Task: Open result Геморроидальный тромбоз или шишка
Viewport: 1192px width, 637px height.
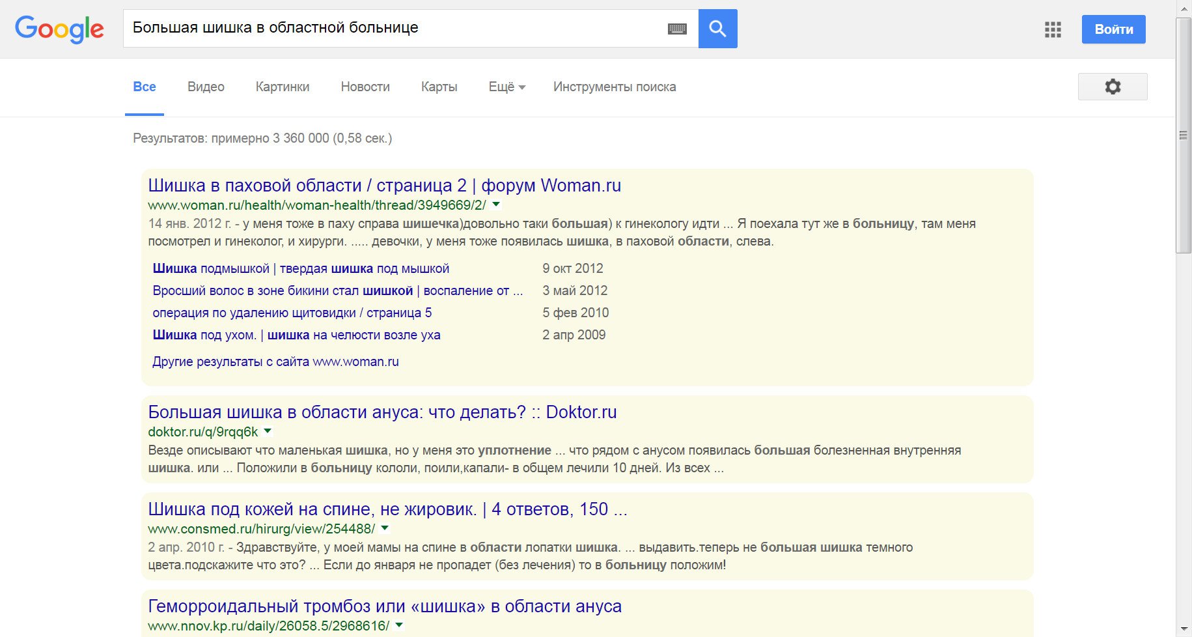Action: [x=385, y=606]
